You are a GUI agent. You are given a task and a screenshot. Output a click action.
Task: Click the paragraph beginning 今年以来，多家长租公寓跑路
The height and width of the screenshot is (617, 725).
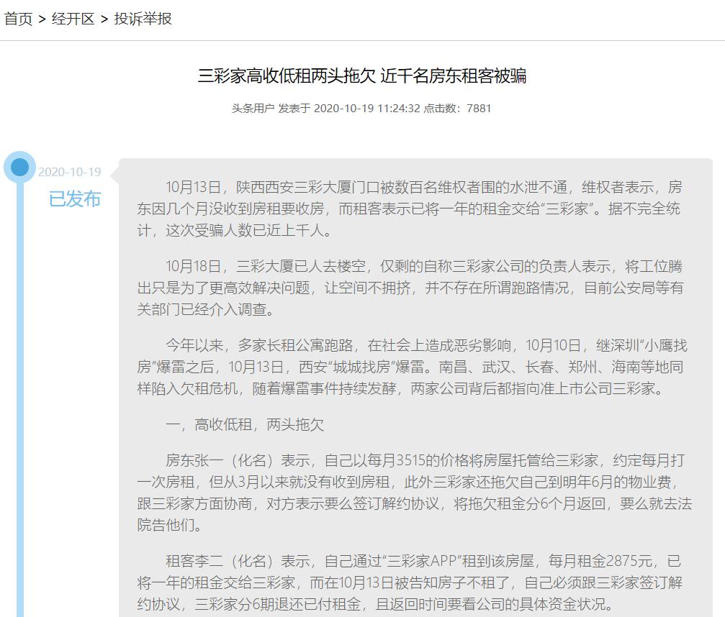coord(412,367)
